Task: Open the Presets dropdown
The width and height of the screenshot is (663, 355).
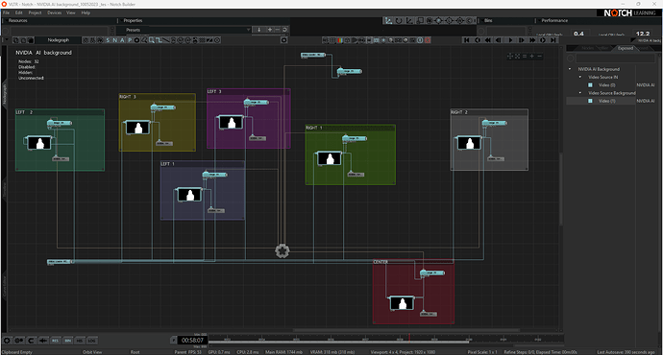Action: (186, 30)
